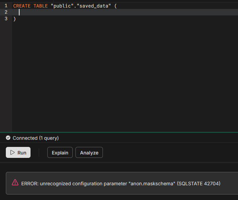Click the "Connected (1 query)" status text
The width and height of the screenshot is (238, 200).
pos(36,138)
